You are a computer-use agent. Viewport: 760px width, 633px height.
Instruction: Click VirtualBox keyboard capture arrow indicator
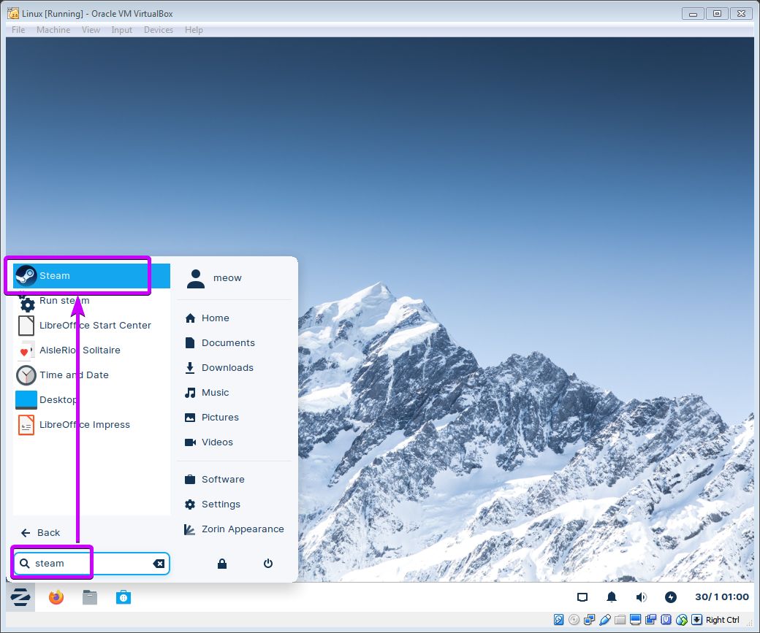click(696, 619)
